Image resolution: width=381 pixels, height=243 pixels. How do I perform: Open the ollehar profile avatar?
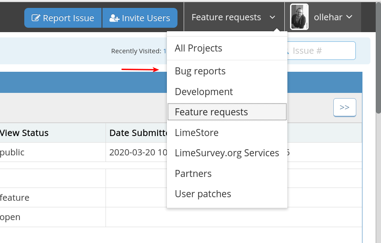click(299, 17)
